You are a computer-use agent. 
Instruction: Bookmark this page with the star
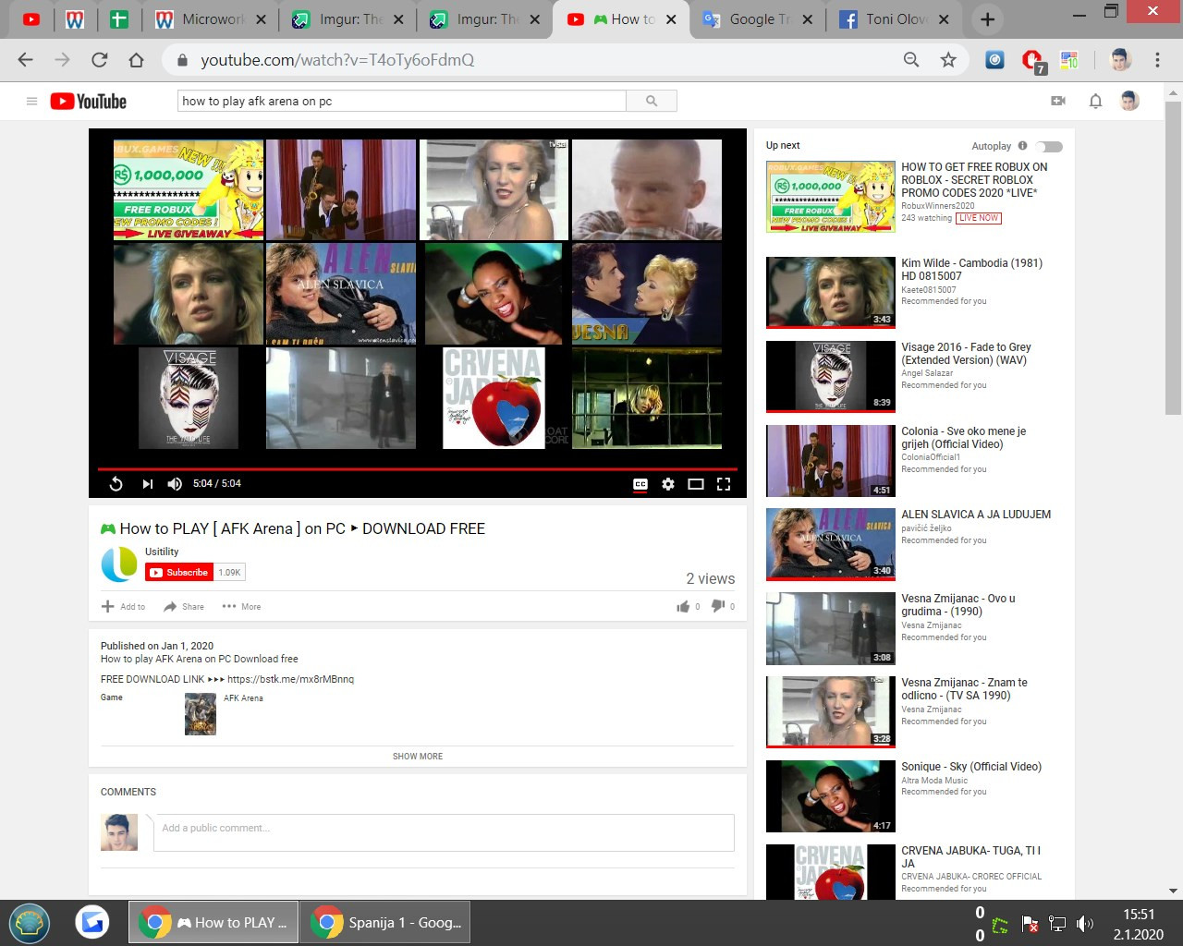(948, 60)
